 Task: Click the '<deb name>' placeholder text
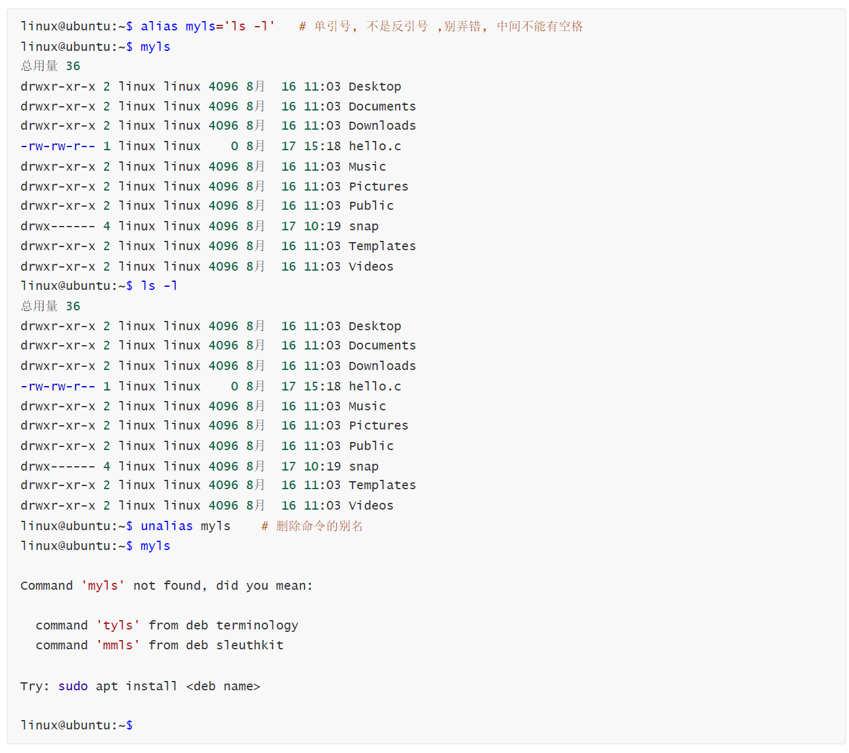[223, 686]
